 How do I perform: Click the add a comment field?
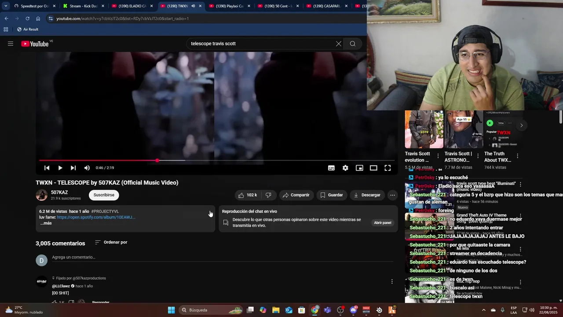pos(223,257)
